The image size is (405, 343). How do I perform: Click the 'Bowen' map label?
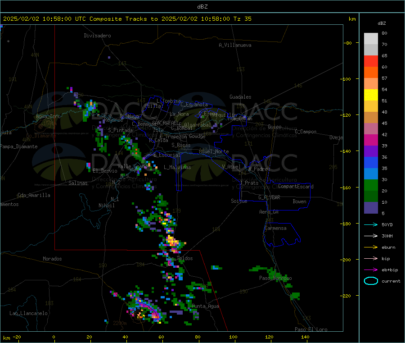point(299,201)
